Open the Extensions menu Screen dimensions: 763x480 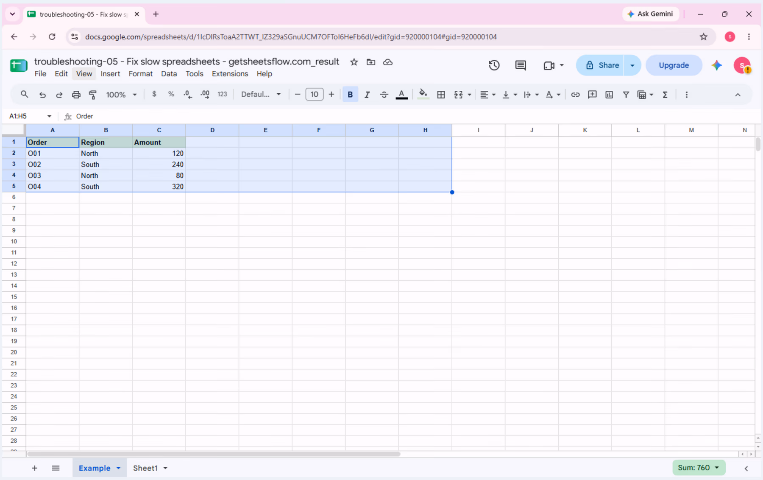point(230,74)
